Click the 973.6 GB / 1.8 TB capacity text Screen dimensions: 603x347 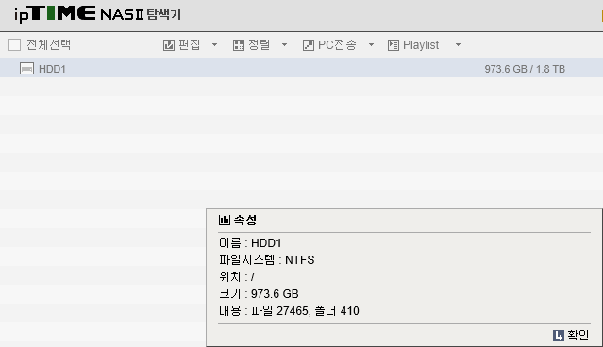(x=525, y=69)
